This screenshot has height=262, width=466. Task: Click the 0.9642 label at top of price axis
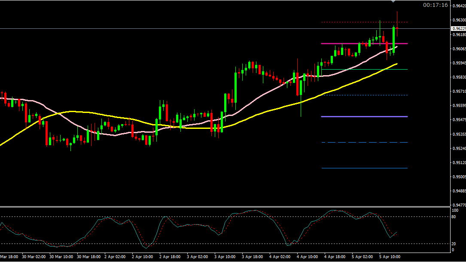click(x=459, y=6)
